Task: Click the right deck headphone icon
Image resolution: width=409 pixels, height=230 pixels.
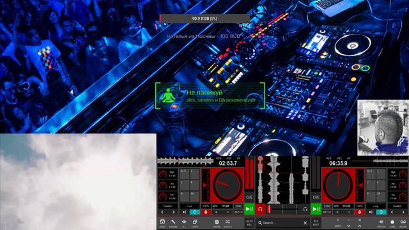Action: tap(305, 209)
